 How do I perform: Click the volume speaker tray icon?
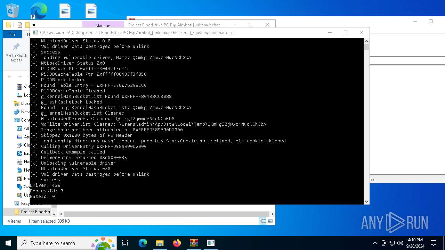coord(400,243)
